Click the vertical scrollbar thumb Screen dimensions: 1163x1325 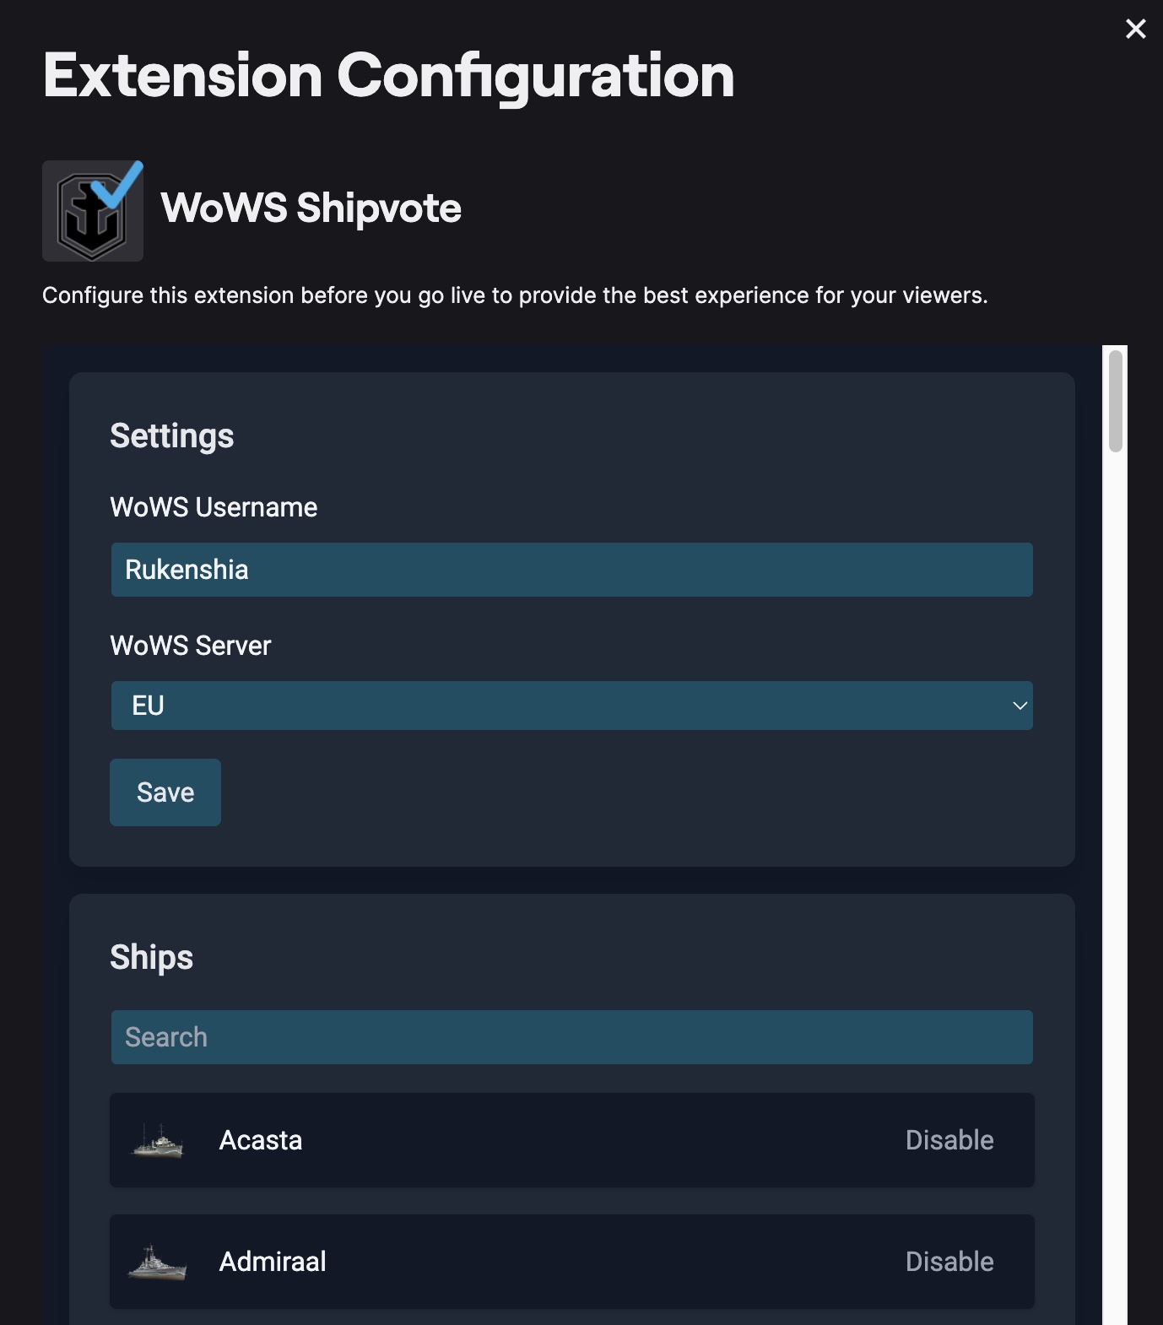coord(1116,402)
